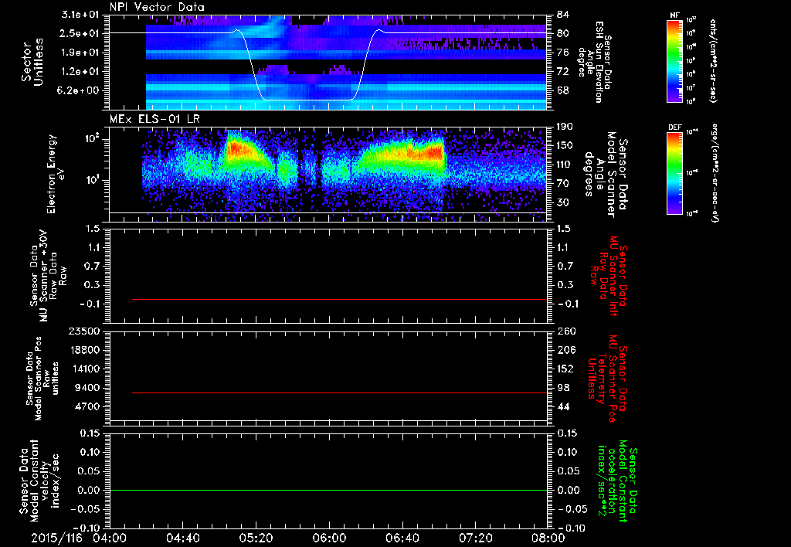Click the green constant velocity line
This screenshot has height=547, width=791.
coord(328,490)
